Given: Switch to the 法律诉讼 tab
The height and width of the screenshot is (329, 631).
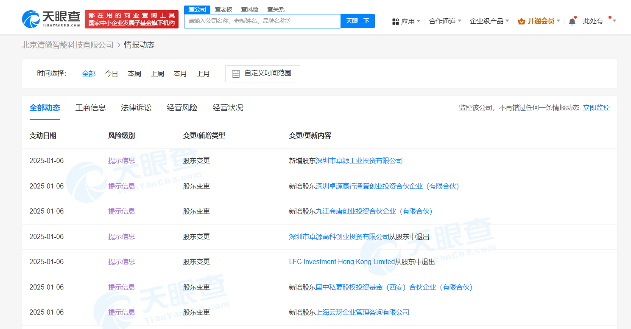Looking at the screenshot, I should click(x=137, y=108).
